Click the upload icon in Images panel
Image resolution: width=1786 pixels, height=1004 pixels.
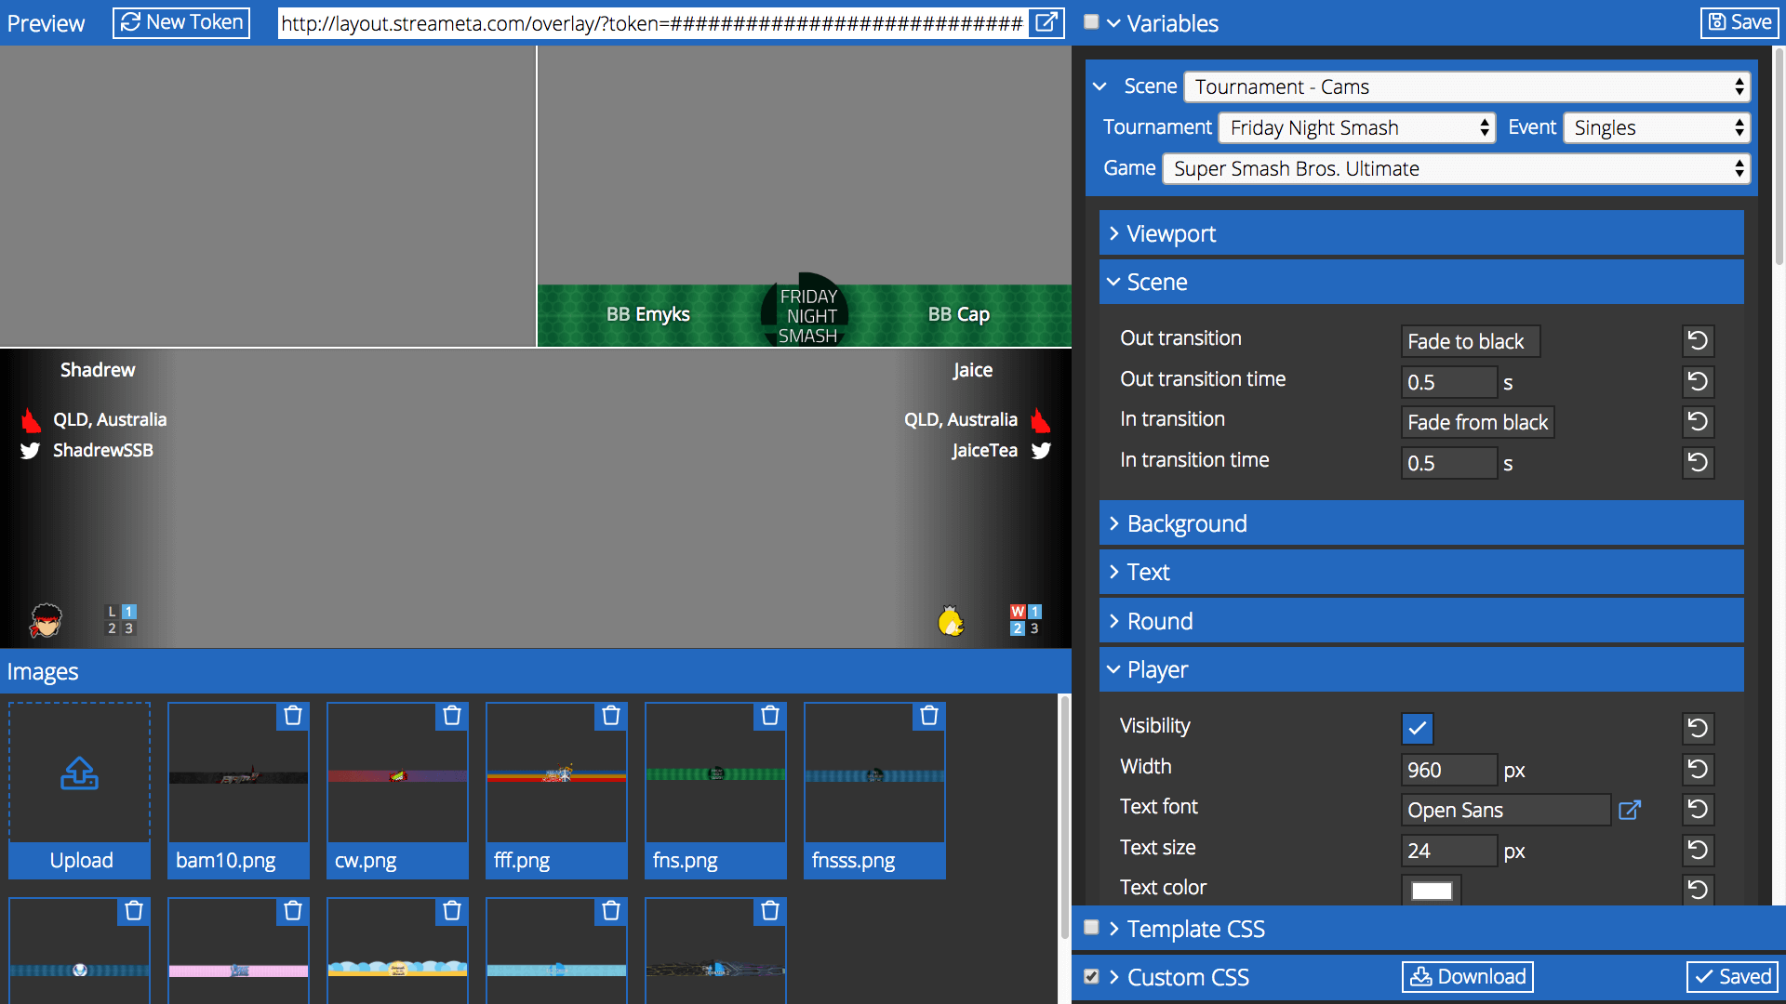(x=78, y=771)
